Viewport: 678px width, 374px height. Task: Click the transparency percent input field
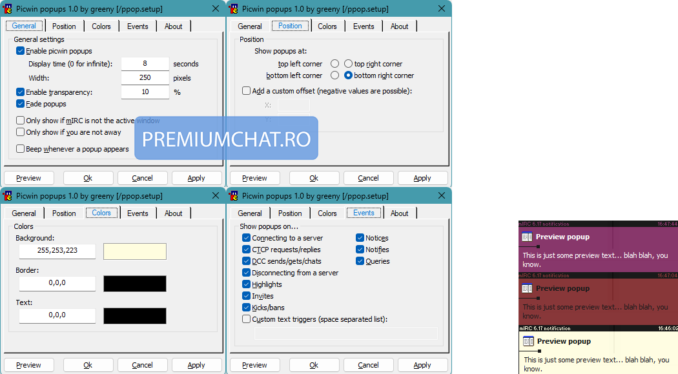(145, 92)
